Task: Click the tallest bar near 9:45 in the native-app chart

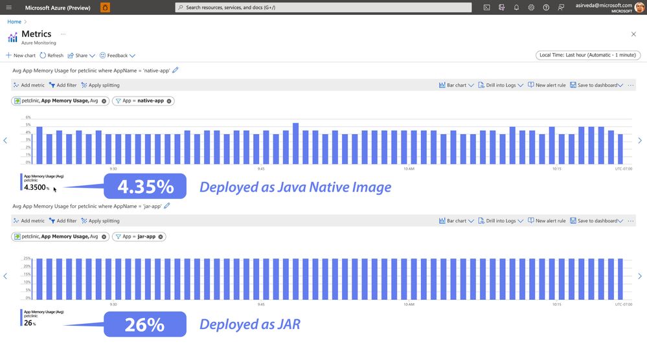Action: pos(295,143)
